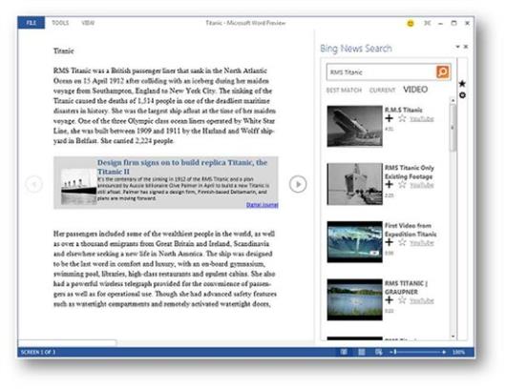Click the zoom slider in status bar

click(419, 352)
